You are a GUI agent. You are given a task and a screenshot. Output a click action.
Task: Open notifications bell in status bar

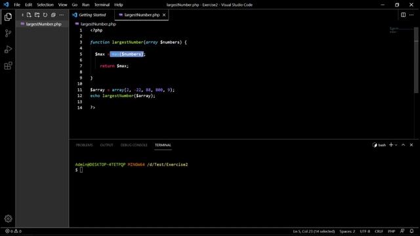tap(411, 231)
